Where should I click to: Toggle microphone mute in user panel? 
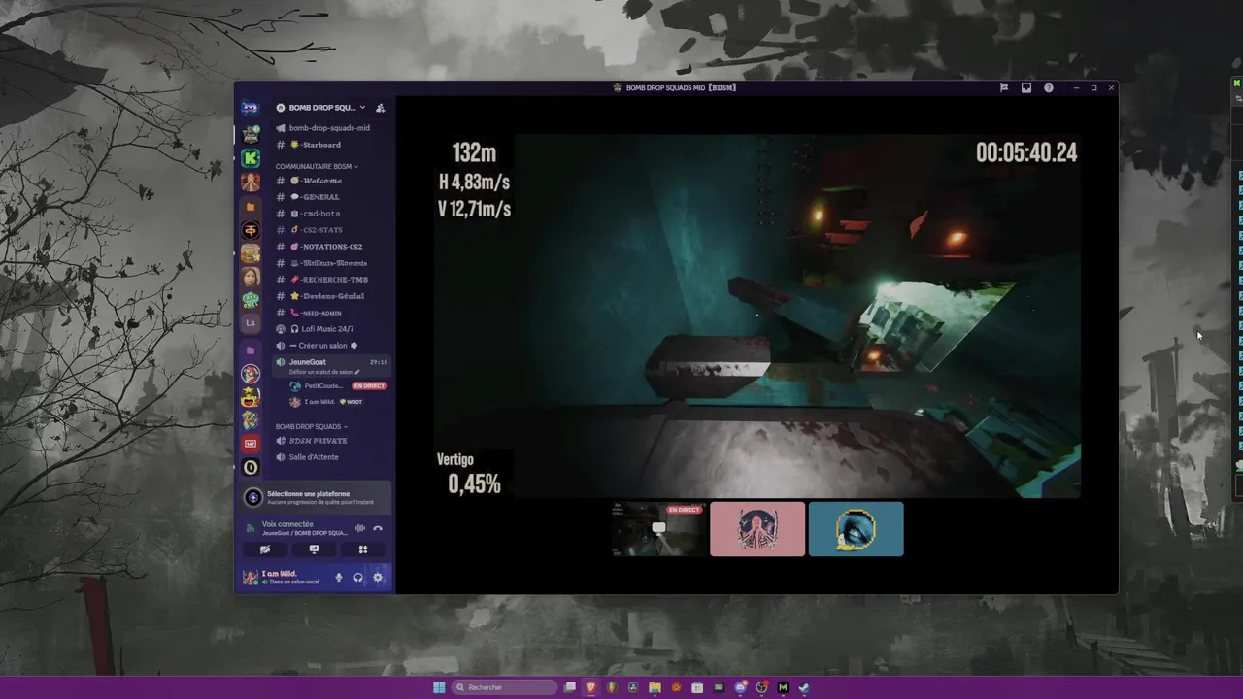[339, 578]
